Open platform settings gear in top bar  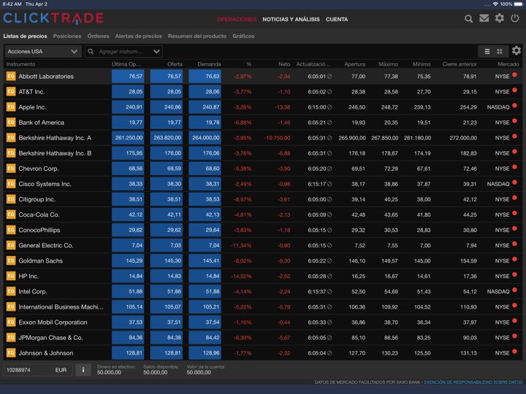pos(500,18)
